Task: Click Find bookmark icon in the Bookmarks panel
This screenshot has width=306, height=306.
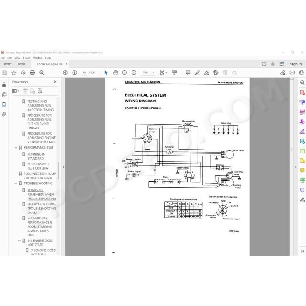Action: click(40, 91)
